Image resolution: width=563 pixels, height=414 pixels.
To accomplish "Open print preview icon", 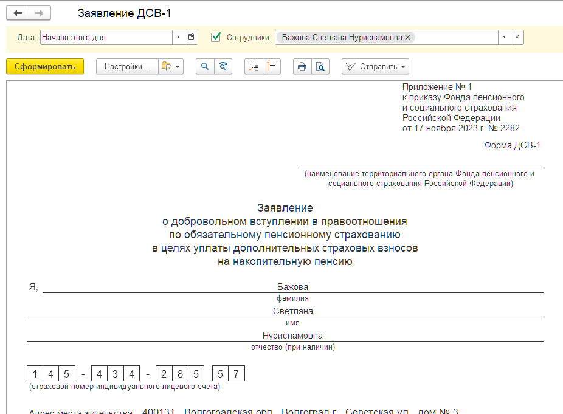I will click(x=320, y=66).
